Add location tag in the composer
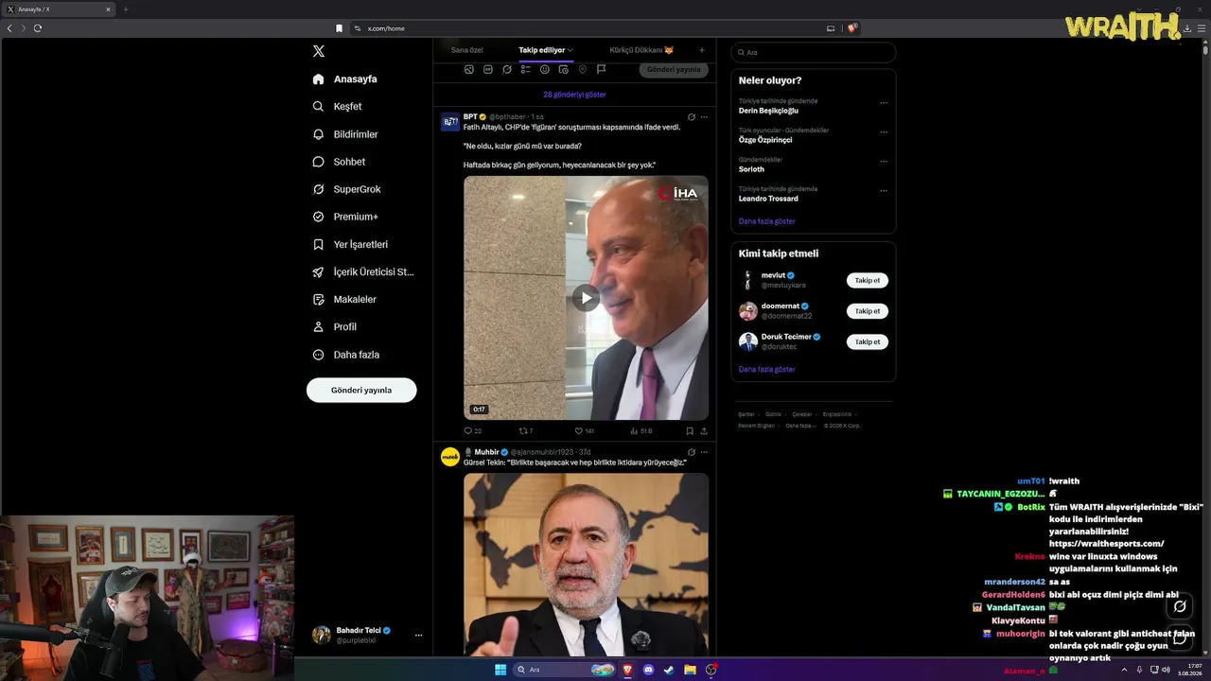The width and height of the screenshot is (1211, 681). tap(583, 69)
